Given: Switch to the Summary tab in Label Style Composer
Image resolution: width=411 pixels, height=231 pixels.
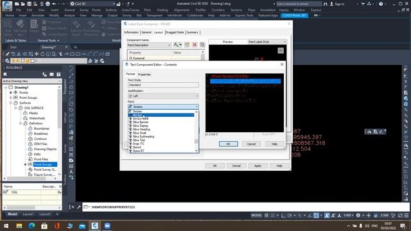Looking at the screenshot, I should [x=193, y=33].
